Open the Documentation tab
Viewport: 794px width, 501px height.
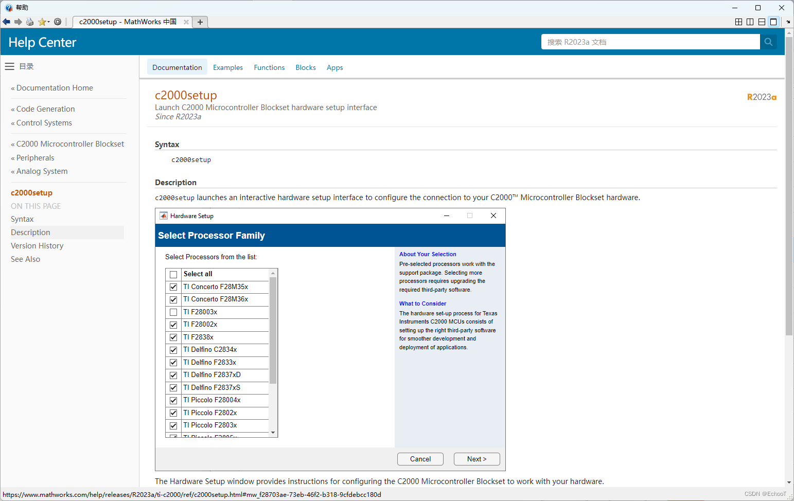click(177, 67)
